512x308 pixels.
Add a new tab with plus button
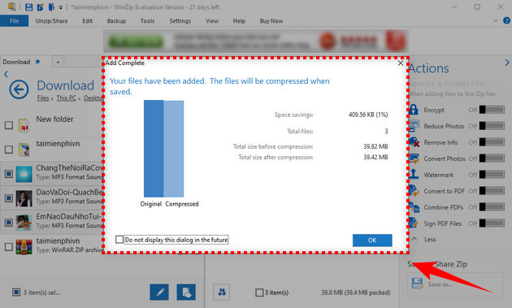pos(58,62)
